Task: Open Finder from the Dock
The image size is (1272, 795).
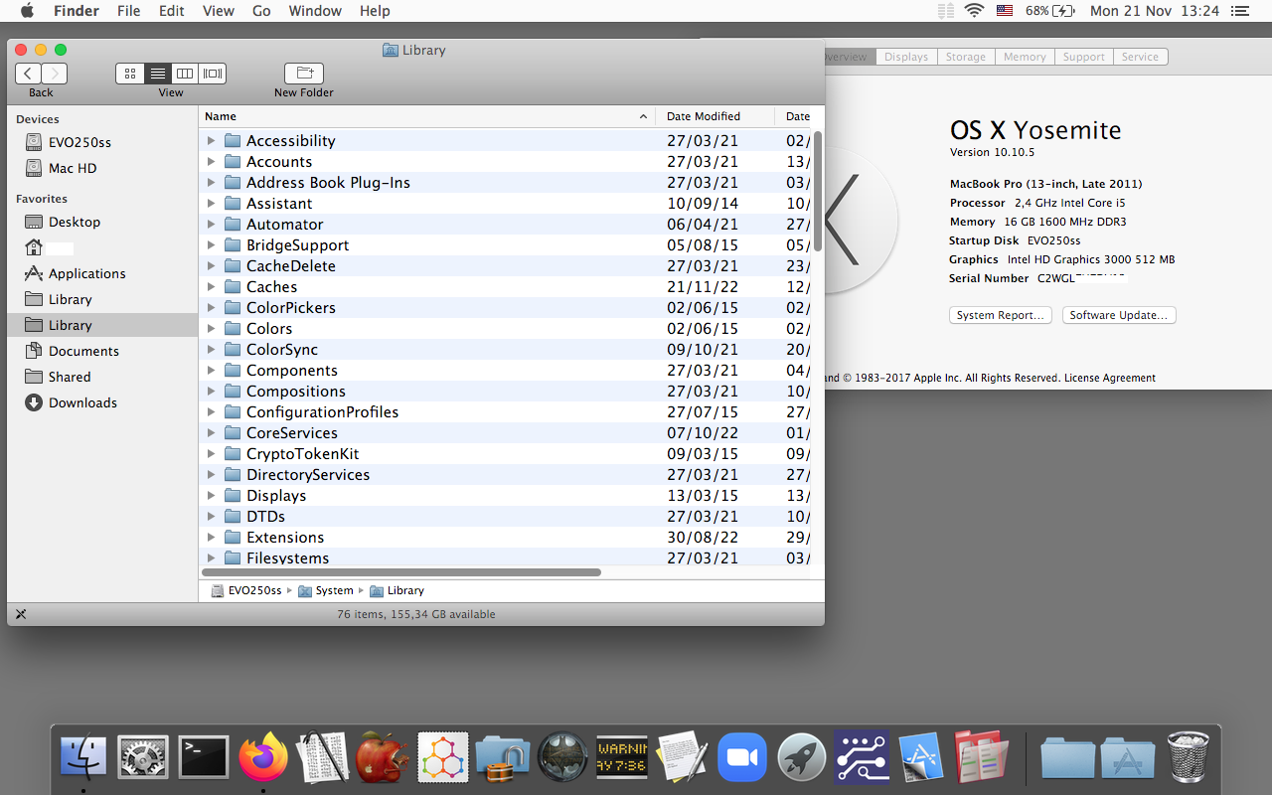Action: tap(83, 756)
